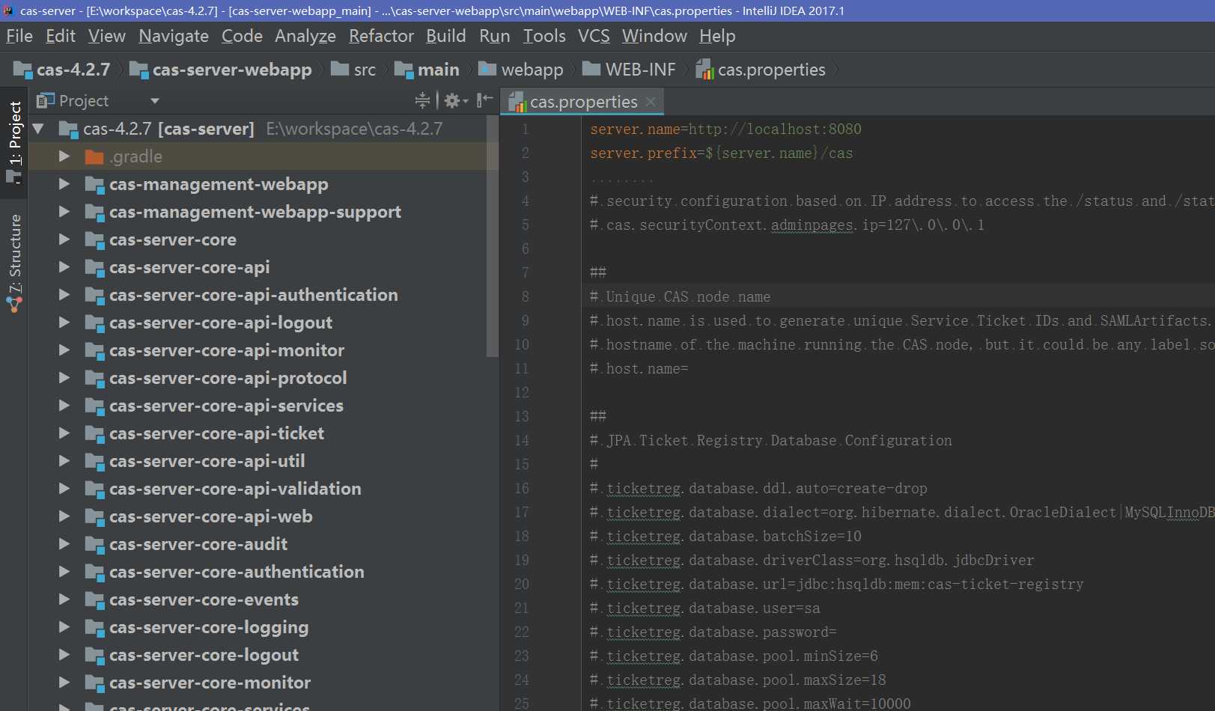1215x711 pixels.
Task: Click cas-server-core-api-util module icon
Action: coord(94,462)
